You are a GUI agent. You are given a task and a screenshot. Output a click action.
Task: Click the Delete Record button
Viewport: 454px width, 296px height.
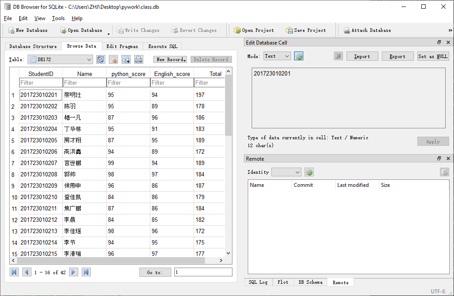tap(211, 59)
